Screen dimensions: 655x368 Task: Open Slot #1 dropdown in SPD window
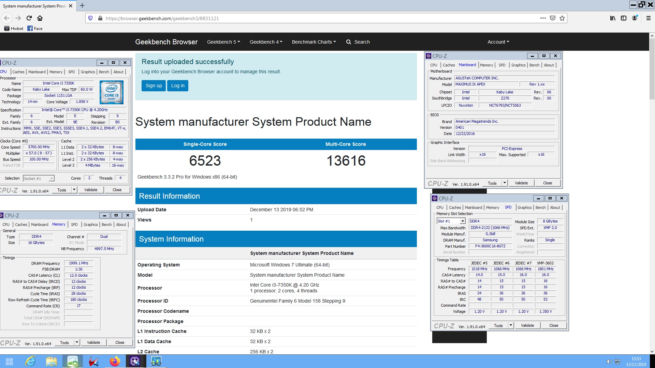point(451,221)
